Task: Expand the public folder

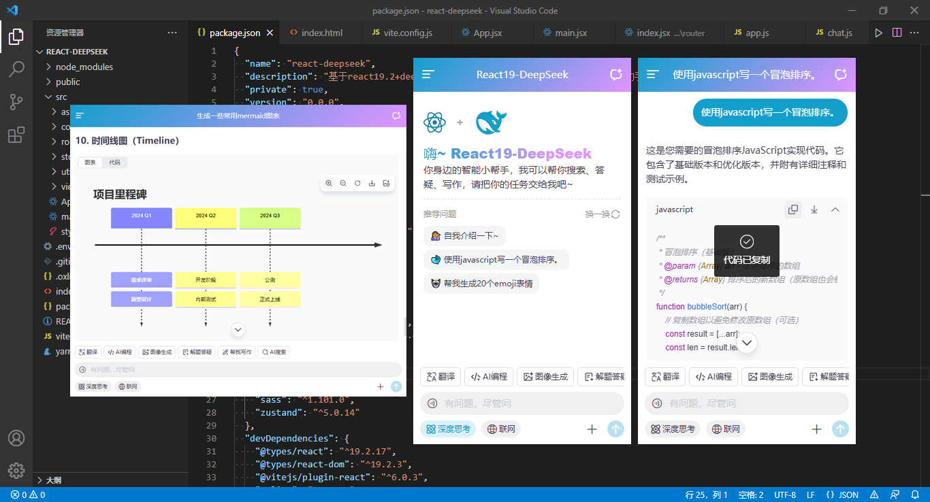Action: 68,82
